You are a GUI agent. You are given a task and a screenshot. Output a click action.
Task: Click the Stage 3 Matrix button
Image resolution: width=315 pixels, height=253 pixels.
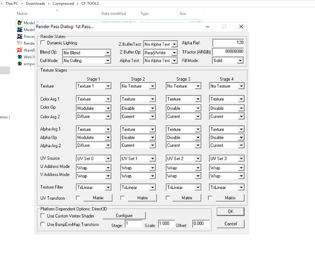click(x=187, y=198)
